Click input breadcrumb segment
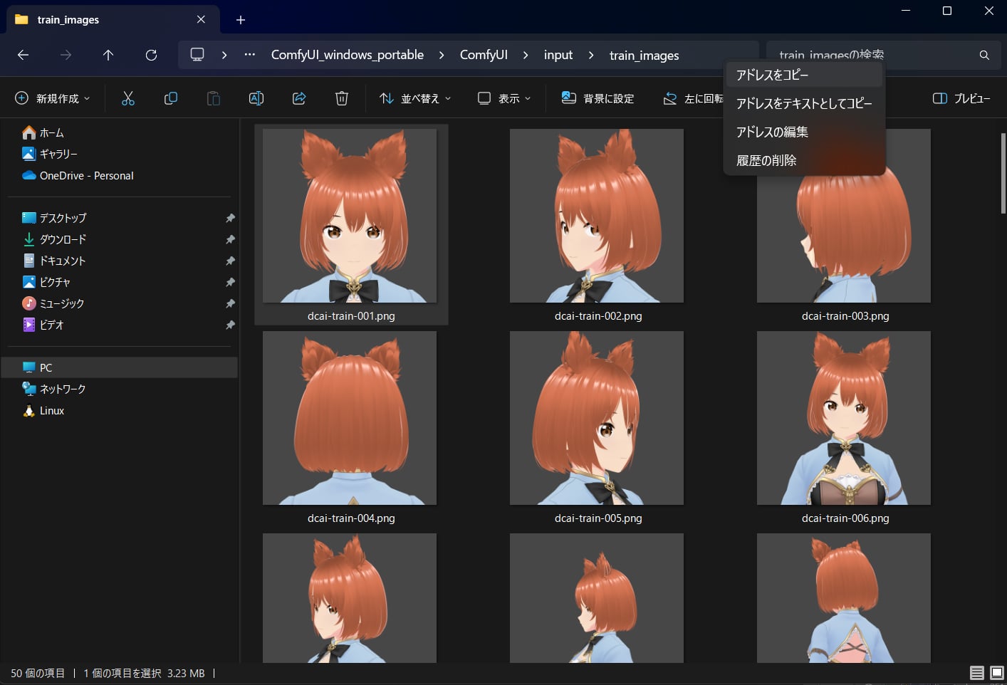Viewport: 1007px width, 685px height. 558,55
